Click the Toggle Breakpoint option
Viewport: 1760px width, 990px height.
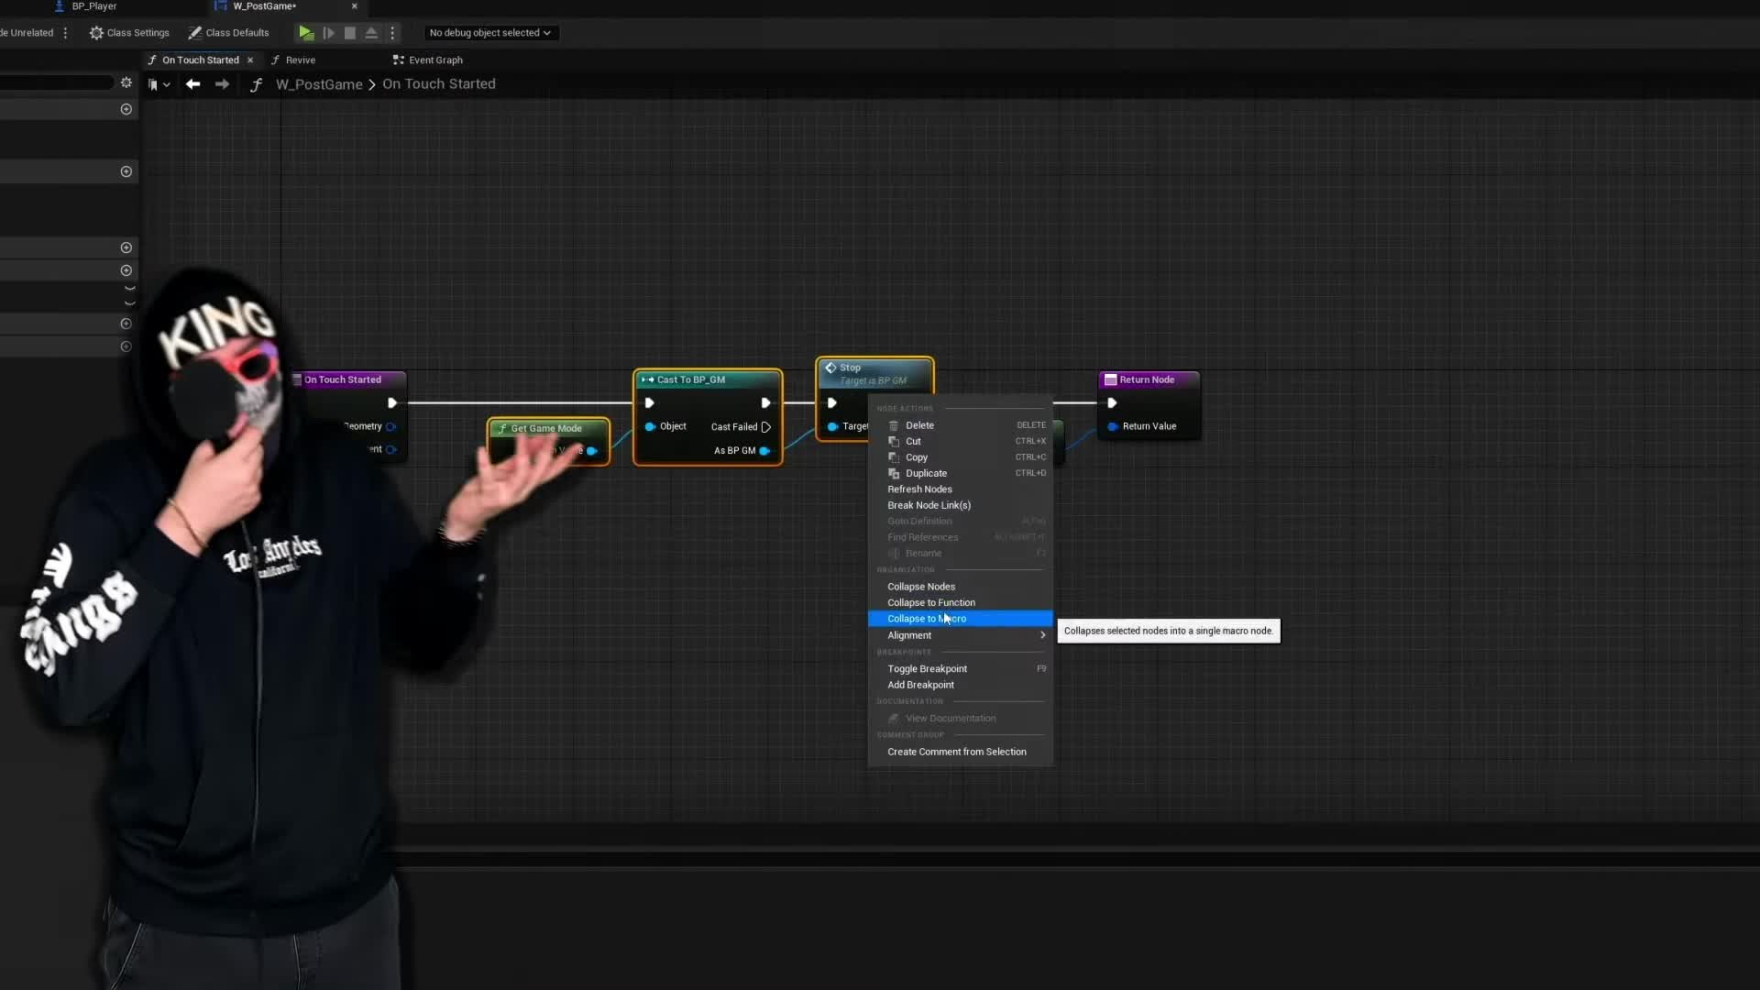pyautogui.click(x=927, y=667)
